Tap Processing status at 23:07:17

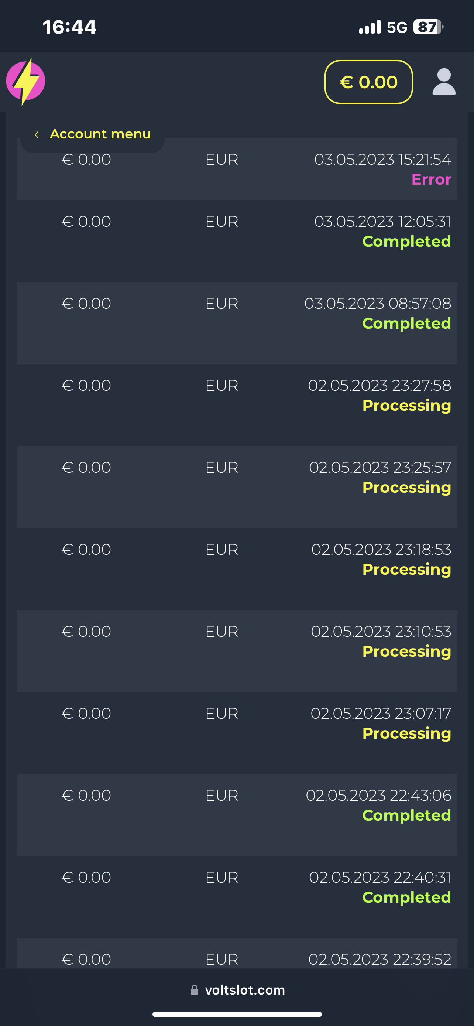(406, 733)
